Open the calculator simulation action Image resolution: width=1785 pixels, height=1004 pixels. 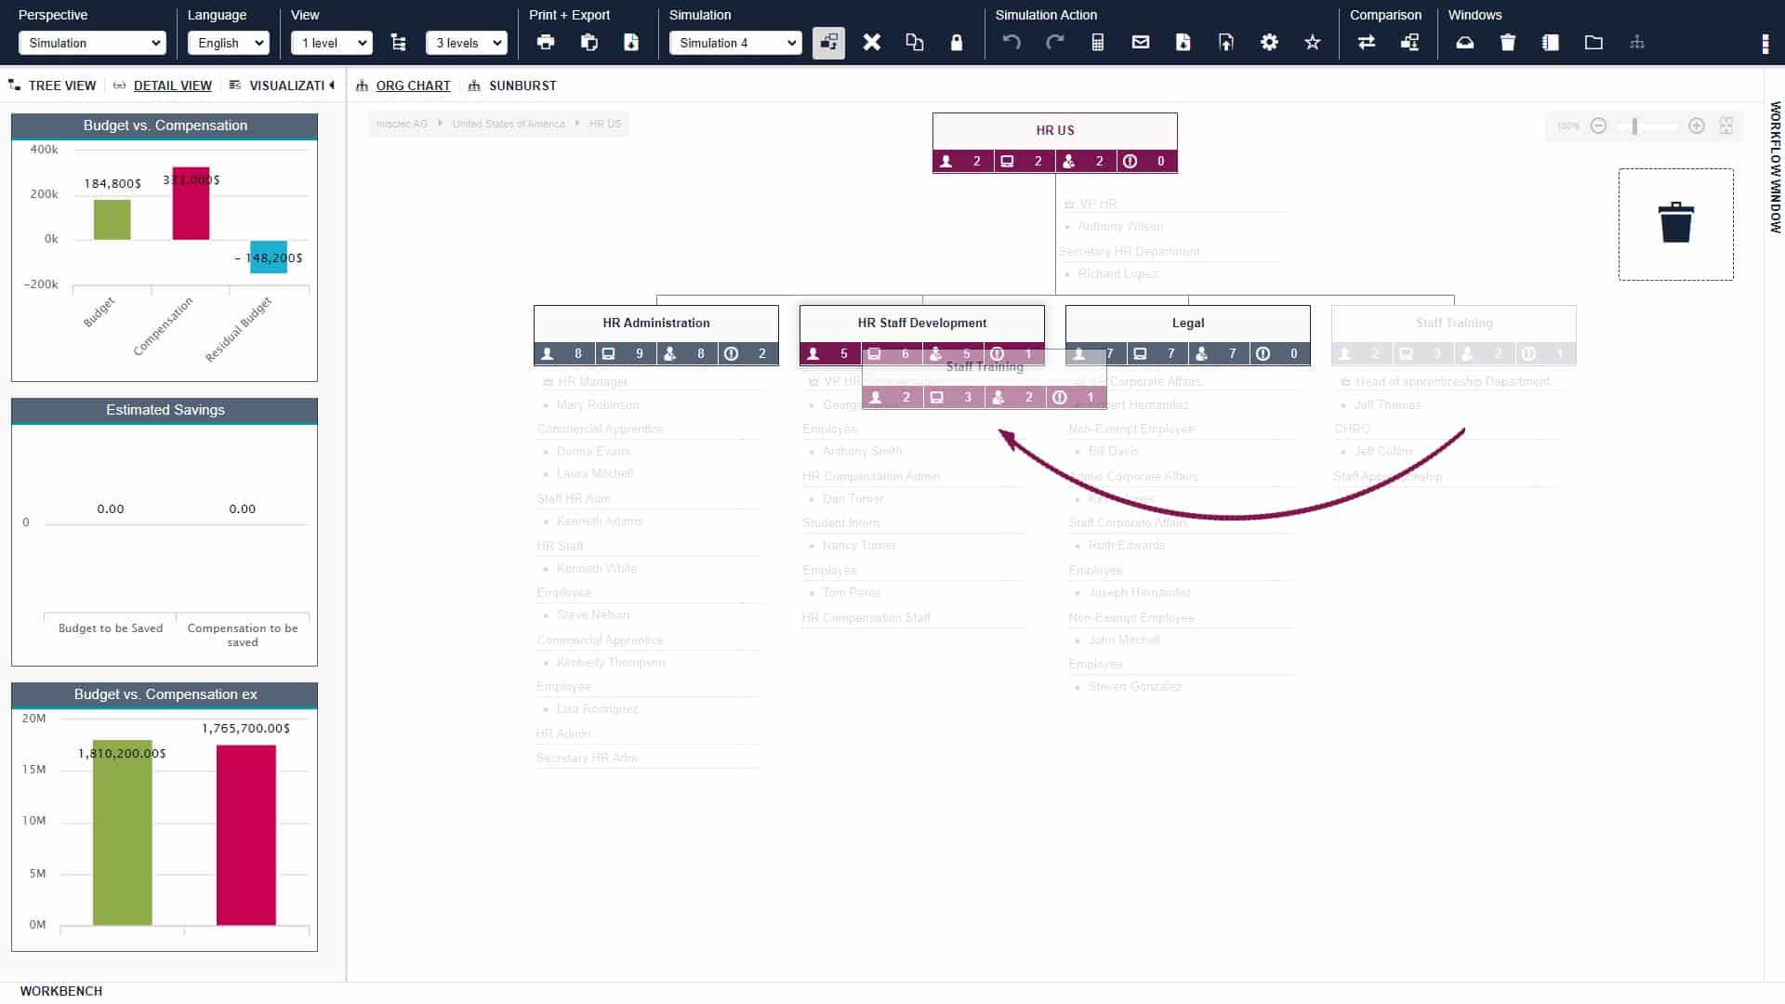tap(1098, 43)
